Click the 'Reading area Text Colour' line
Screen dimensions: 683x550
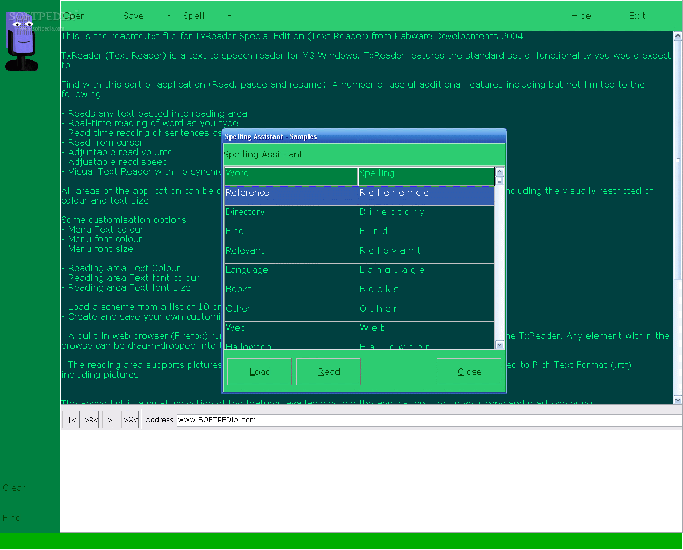[x=121, y=268]
